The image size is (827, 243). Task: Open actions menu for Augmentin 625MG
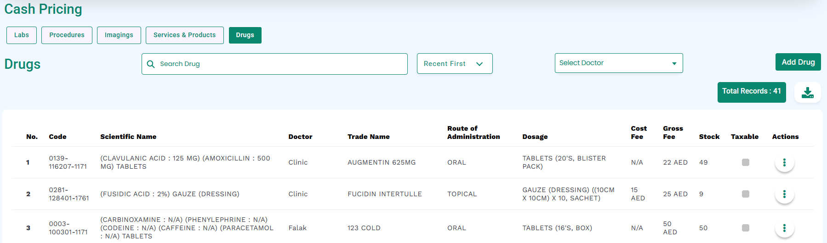[x=784, y=162]
